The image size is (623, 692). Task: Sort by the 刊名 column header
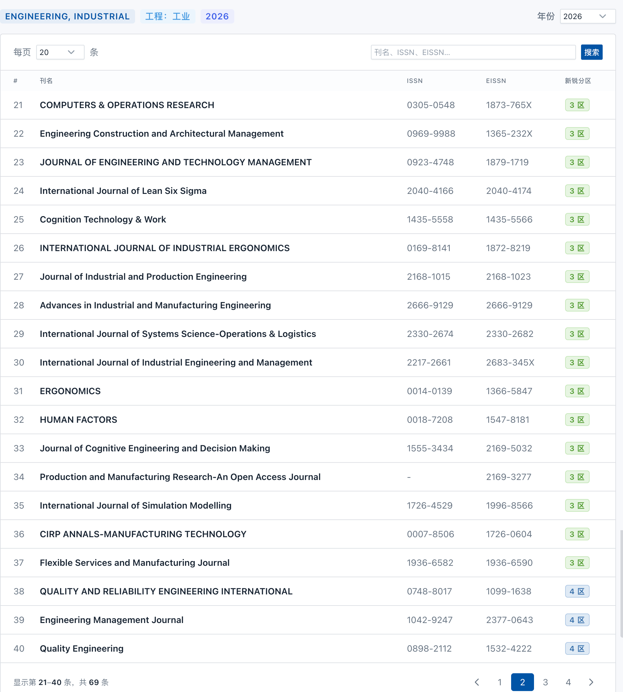pyautogui.click(x=46, y=81)
